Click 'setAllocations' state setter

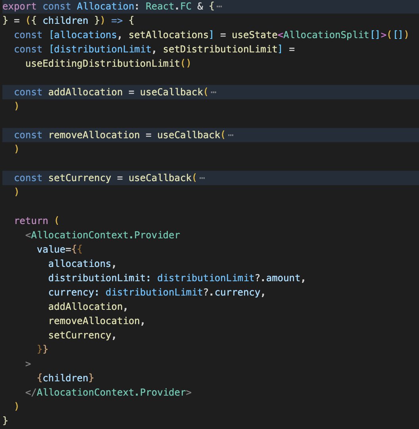tap(168, 35)
